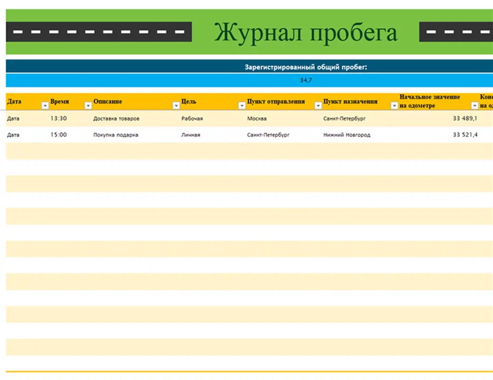Select the Личная trip purpose cell
This screenshot has width=493, height=380.
(190, 134)
